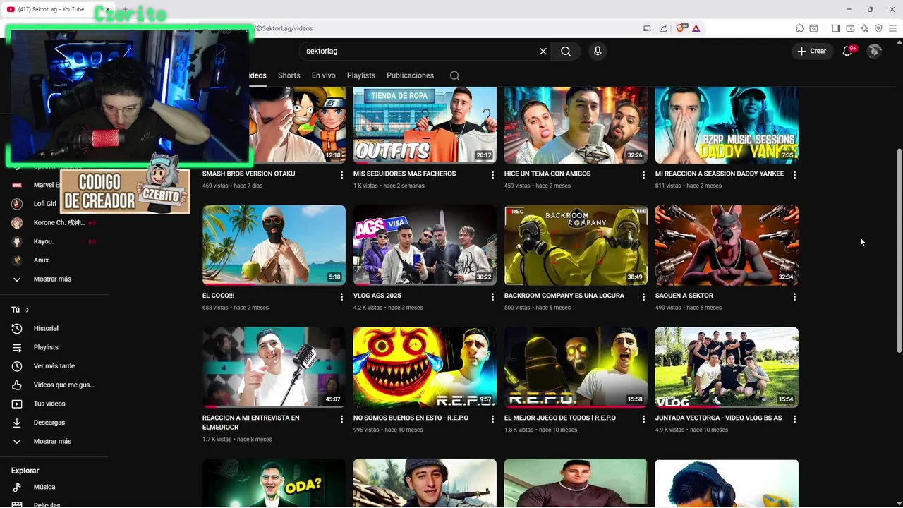903x508 pixels.
Task: Open options menu for JUNTADA VECTORGA video
Action: [794, 419]
